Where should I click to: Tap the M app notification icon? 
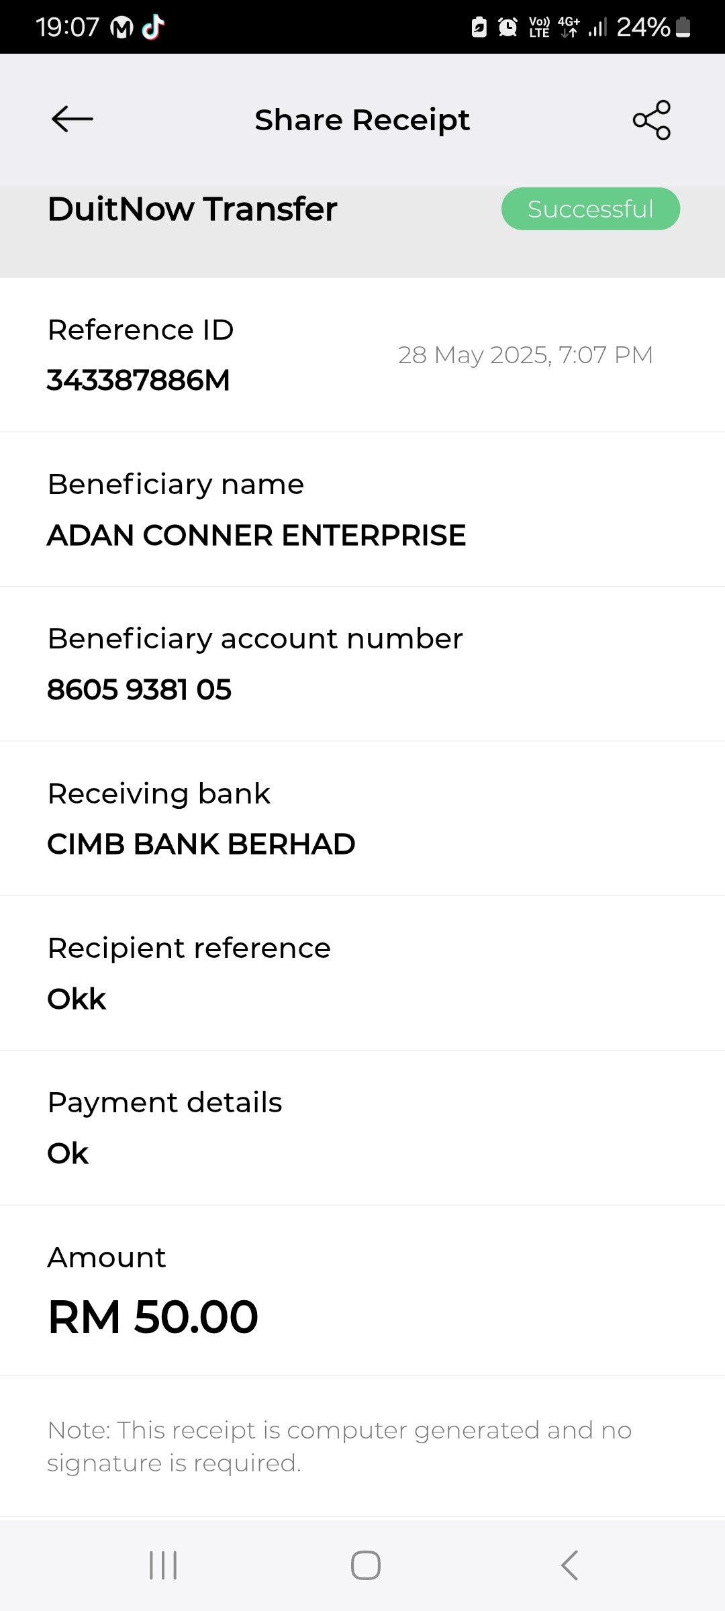[x=122, y=28]
